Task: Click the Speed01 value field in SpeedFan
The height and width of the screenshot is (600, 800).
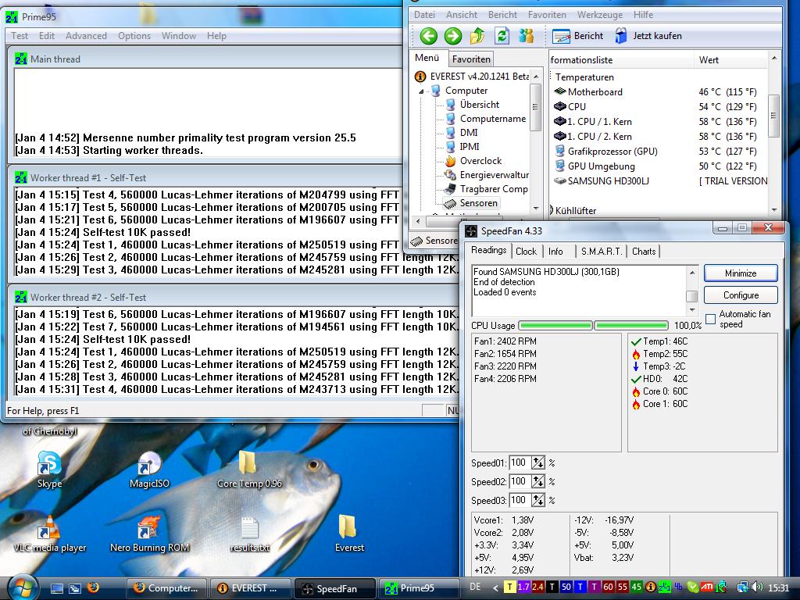Action: 520,462
